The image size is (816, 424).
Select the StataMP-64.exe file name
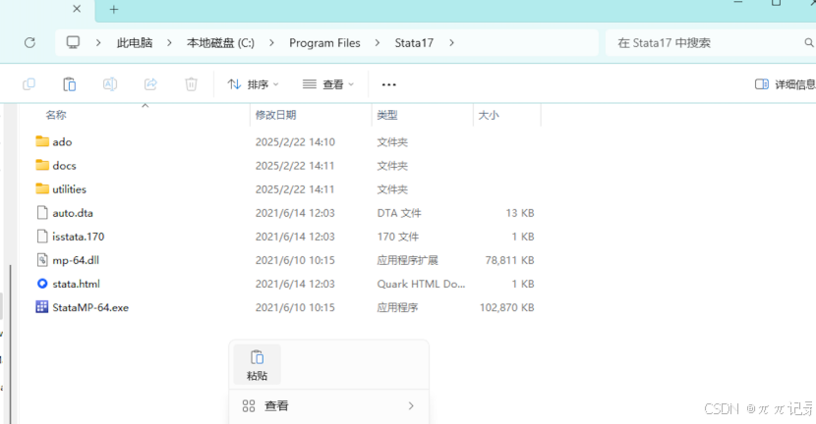click(x=90, y=307)
